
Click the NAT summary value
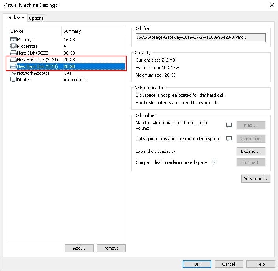(x=67, y=73)
